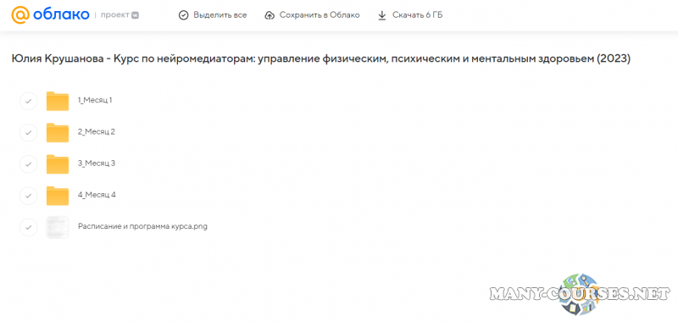The image size is (678, 322).
Task: Open the проект link
Action: pyautogui.click(x=114, y=15)
